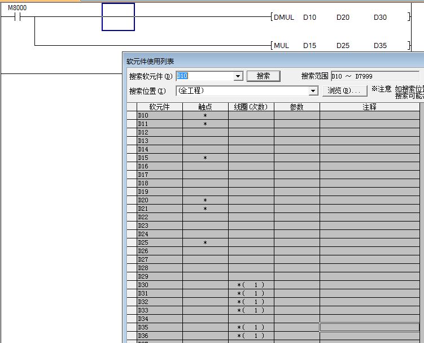Open the 搜索软元件 device dropdown arrow
Screen dimensions: 424x343
[238, 76]
